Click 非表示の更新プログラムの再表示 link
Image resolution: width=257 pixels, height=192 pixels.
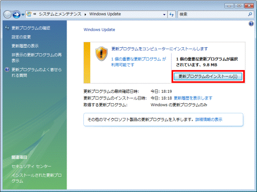coord(37,58)
